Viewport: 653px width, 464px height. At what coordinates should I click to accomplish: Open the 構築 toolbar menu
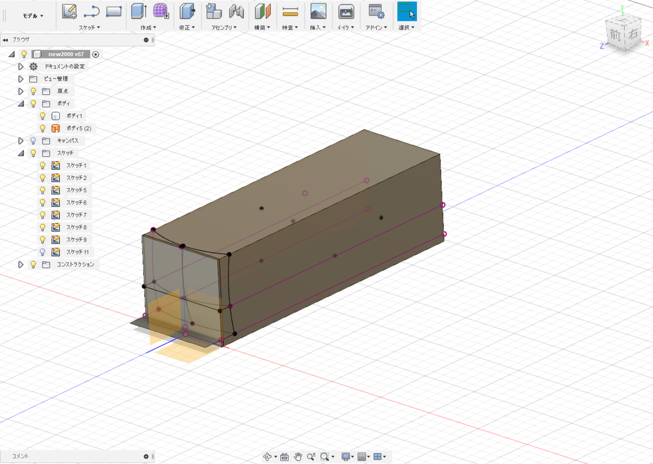[x=263, y=27]
